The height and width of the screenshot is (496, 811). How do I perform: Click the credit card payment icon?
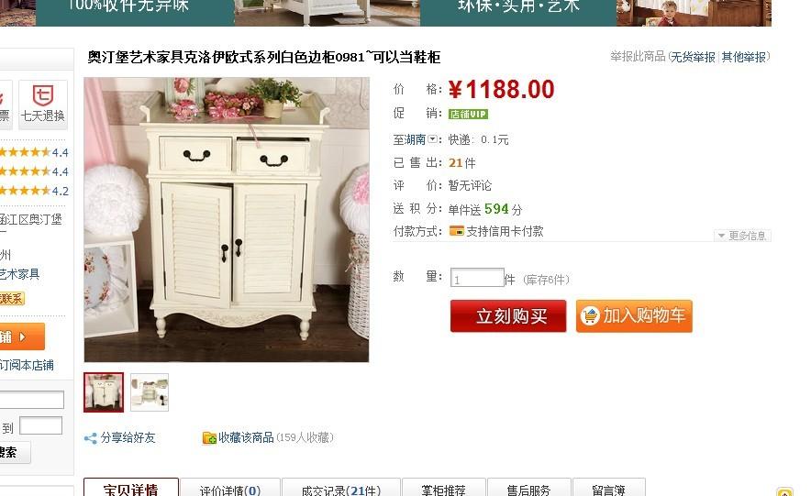[457, 231]
